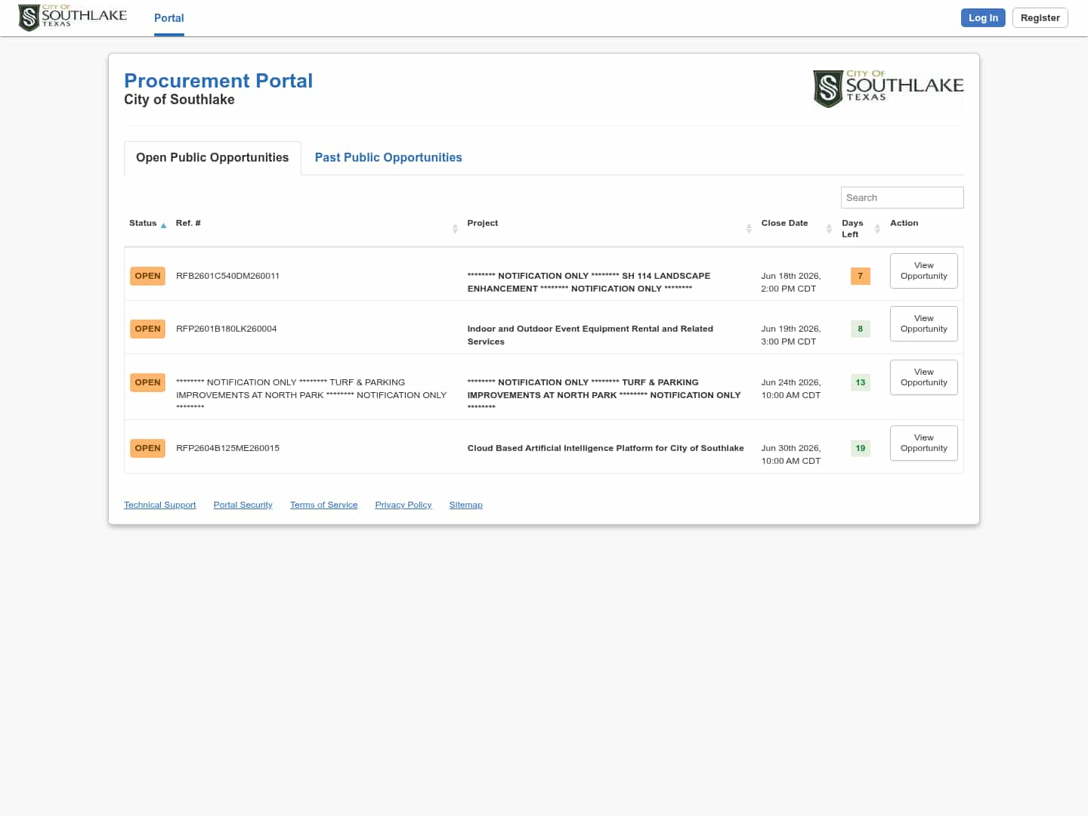Image resolution: width=1088 pixels, height=816 pixels.
Task: Click the Register button
Action: 1040,18
